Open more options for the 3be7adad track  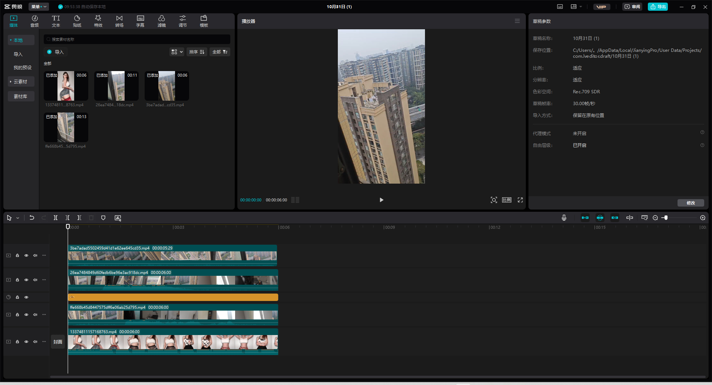[x=44, y=255]
